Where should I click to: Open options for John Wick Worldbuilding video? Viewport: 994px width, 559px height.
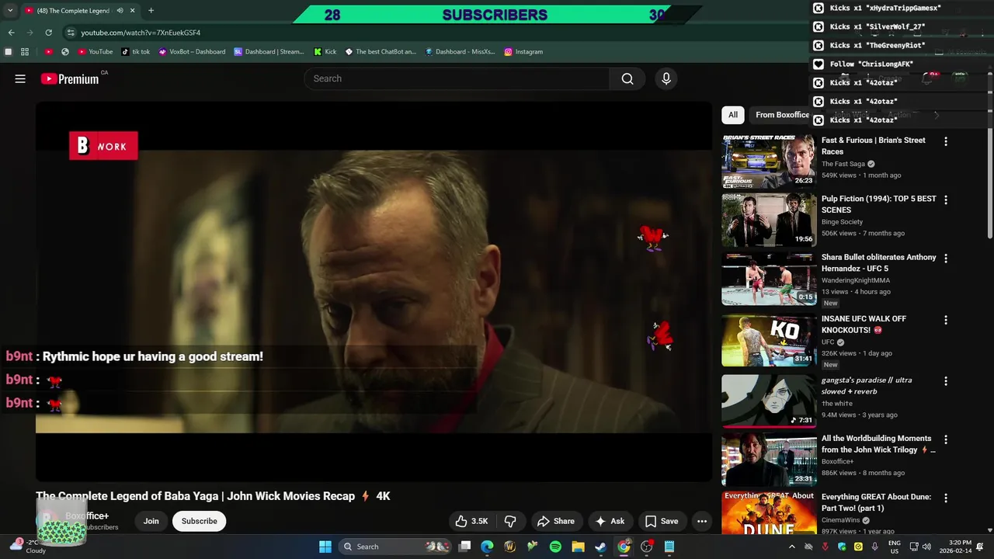tap(945, 439)
